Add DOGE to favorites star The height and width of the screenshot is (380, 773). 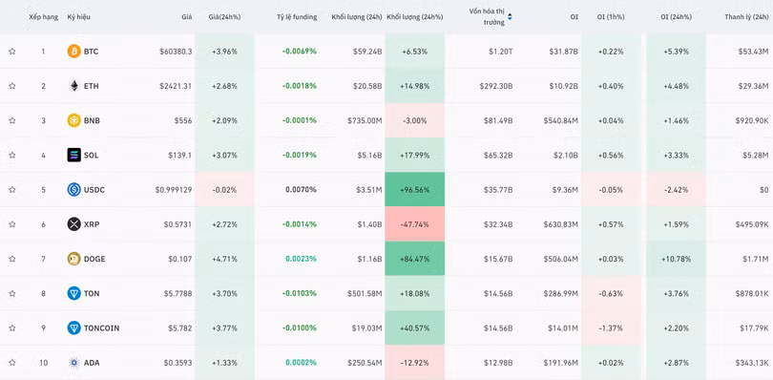tap(12, 259)
